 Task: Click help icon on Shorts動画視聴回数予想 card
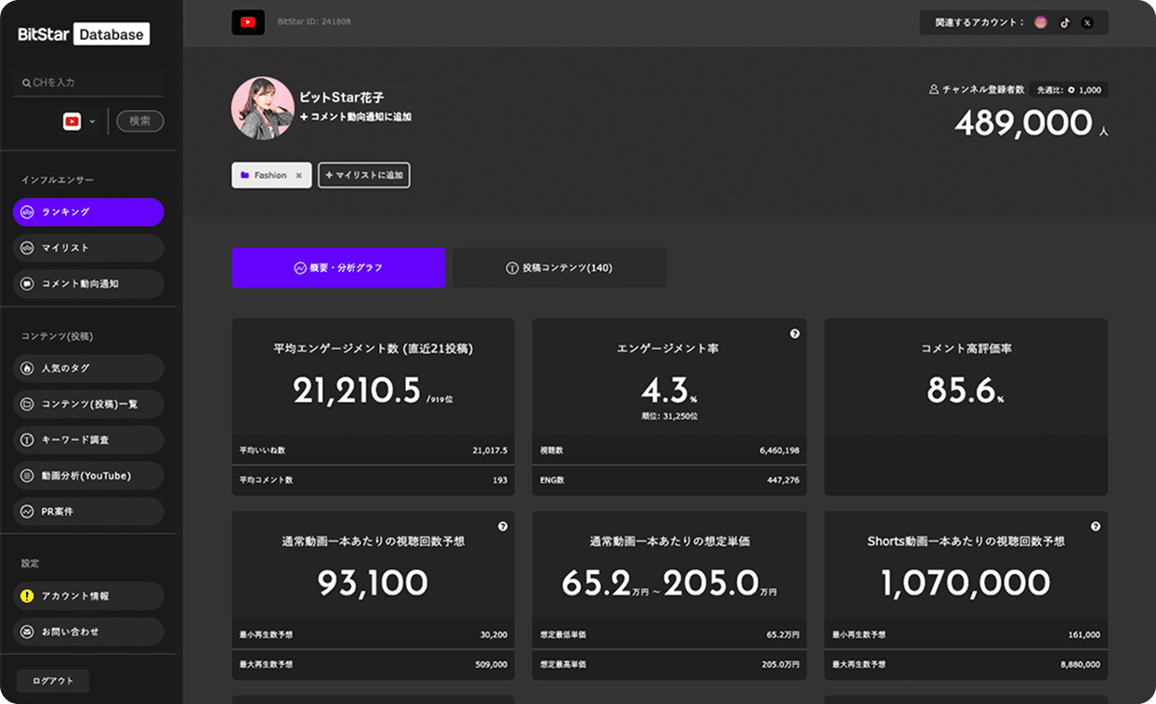click(x=1096, y=527)
